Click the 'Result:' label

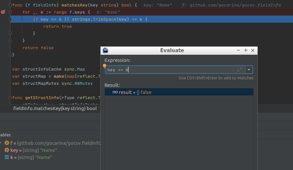(112, 85)
